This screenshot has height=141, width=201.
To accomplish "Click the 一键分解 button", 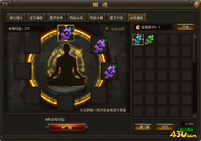I will 143,127.
